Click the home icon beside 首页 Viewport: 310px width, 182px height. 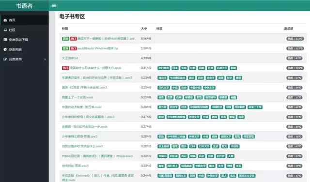(5, 20)
